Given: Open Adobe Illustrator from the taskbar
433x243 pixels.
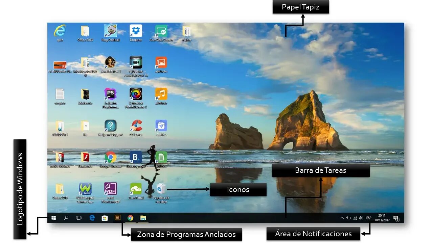Looking at the screenshot, I should [118, 218].
